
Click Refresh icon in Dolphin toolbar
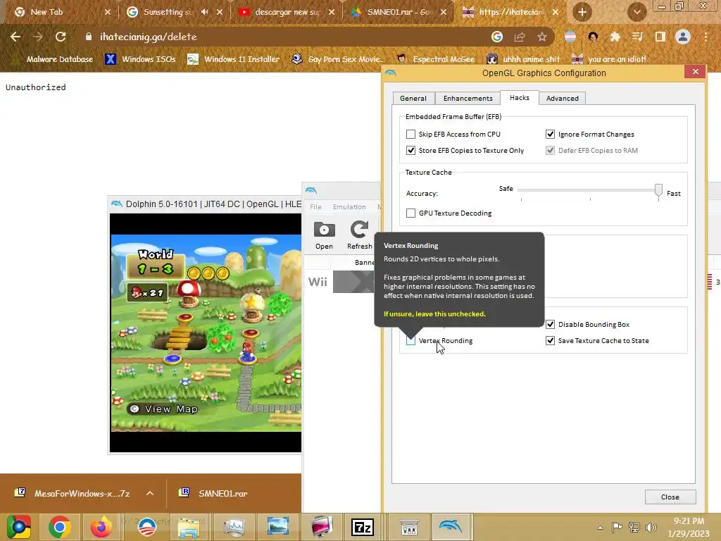coord(360,235)
